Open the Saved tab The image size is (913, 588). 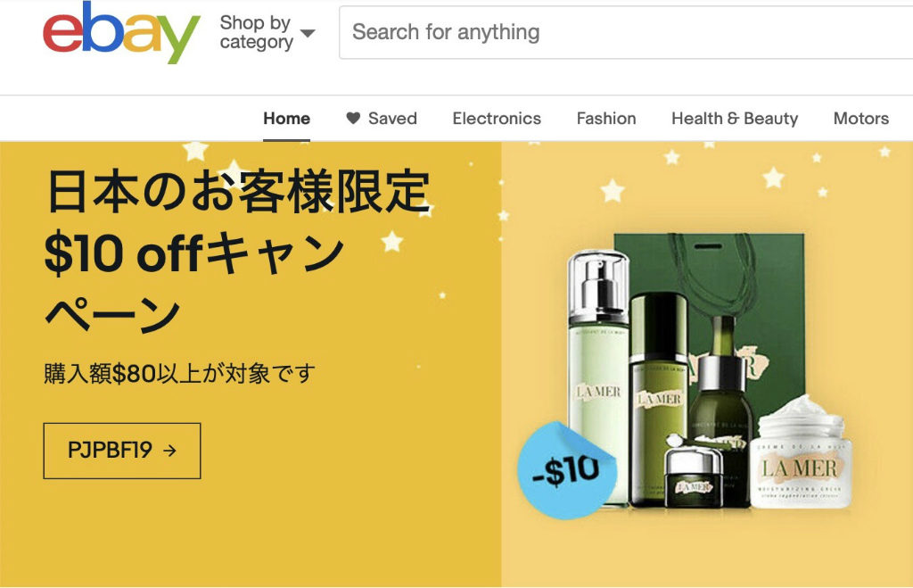382,119
